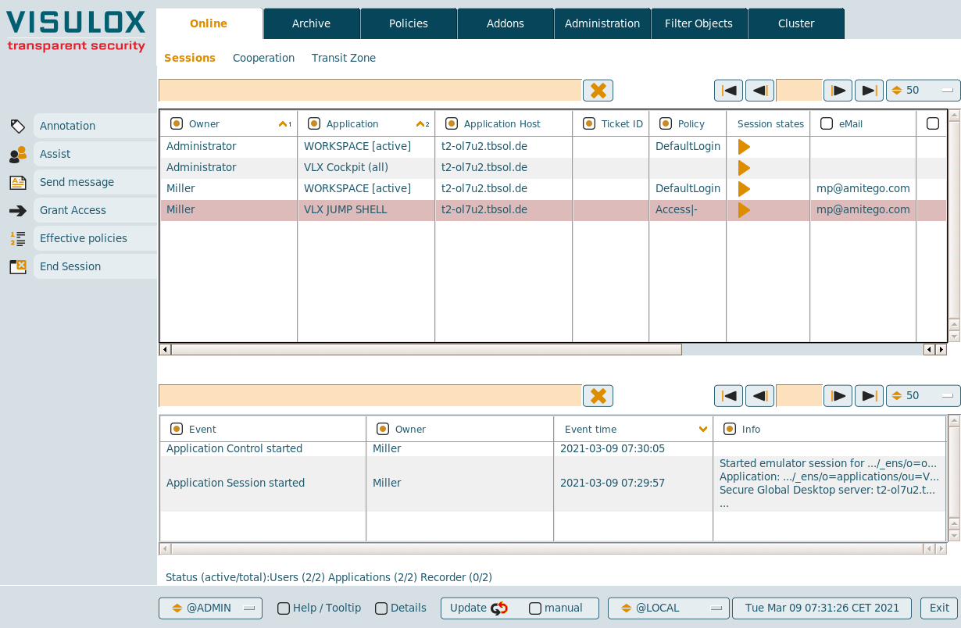The height and width of the screenshot is (628, 961).
Task: Click the Exit button
Action: tap(939, 608)
